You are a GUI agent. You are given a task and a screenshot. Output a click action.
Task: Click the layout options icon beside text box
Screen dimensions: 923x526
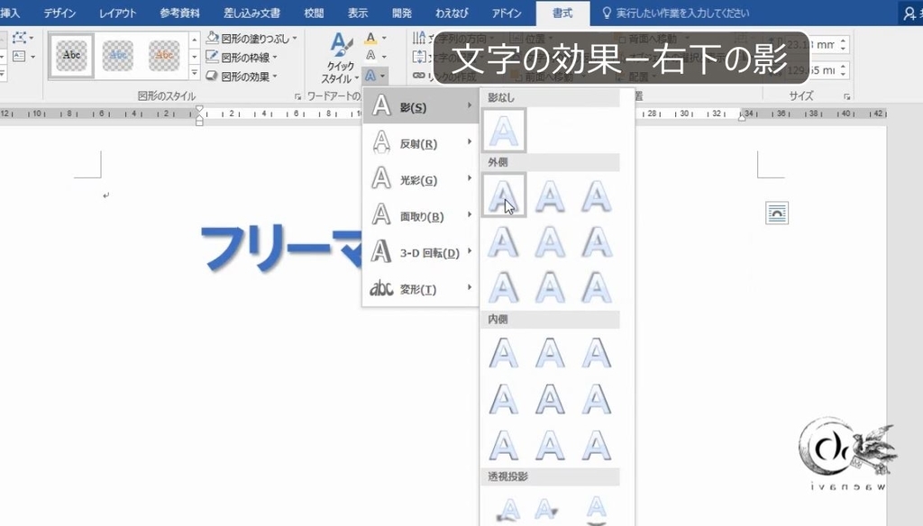(x=777, y=213)
